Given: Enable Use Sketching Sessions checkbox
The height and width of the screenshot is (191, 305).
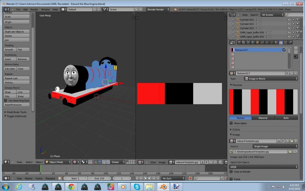Looking at the screenshot, I should [x=6, y=100].
